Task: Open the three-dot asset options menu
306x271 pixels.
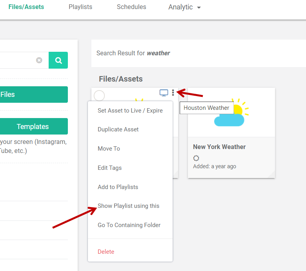Action: pyautogui.click(x=173, y=93)
